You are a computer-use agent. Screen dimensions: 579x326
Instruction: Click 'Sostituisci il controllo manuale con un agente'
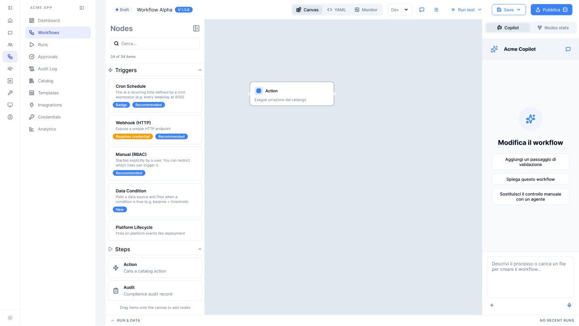tap(530, 196)
